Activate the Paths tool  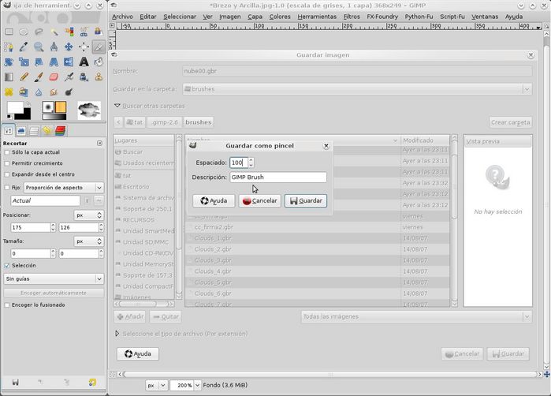[9, 47]
